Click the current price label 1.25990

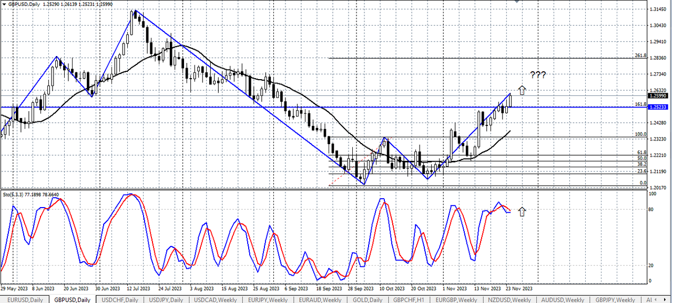(x=658, y=96)
